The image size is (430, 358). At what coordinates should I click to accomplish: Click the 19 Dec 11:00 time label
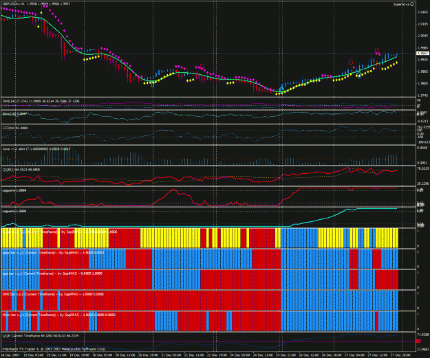tap(56, 355)
